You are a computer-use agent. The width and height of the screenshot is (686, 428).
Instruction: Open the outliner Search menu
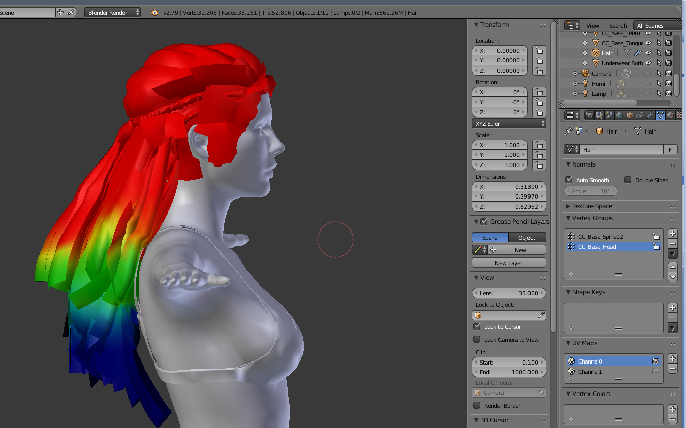click(x=618, y=25)
